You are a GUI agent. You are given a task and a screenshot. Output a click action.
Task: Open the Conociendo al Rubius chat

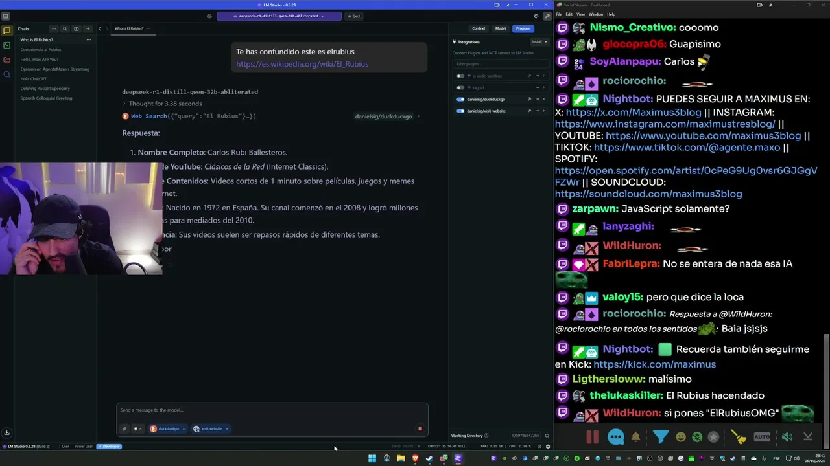[x=41, y=50]
